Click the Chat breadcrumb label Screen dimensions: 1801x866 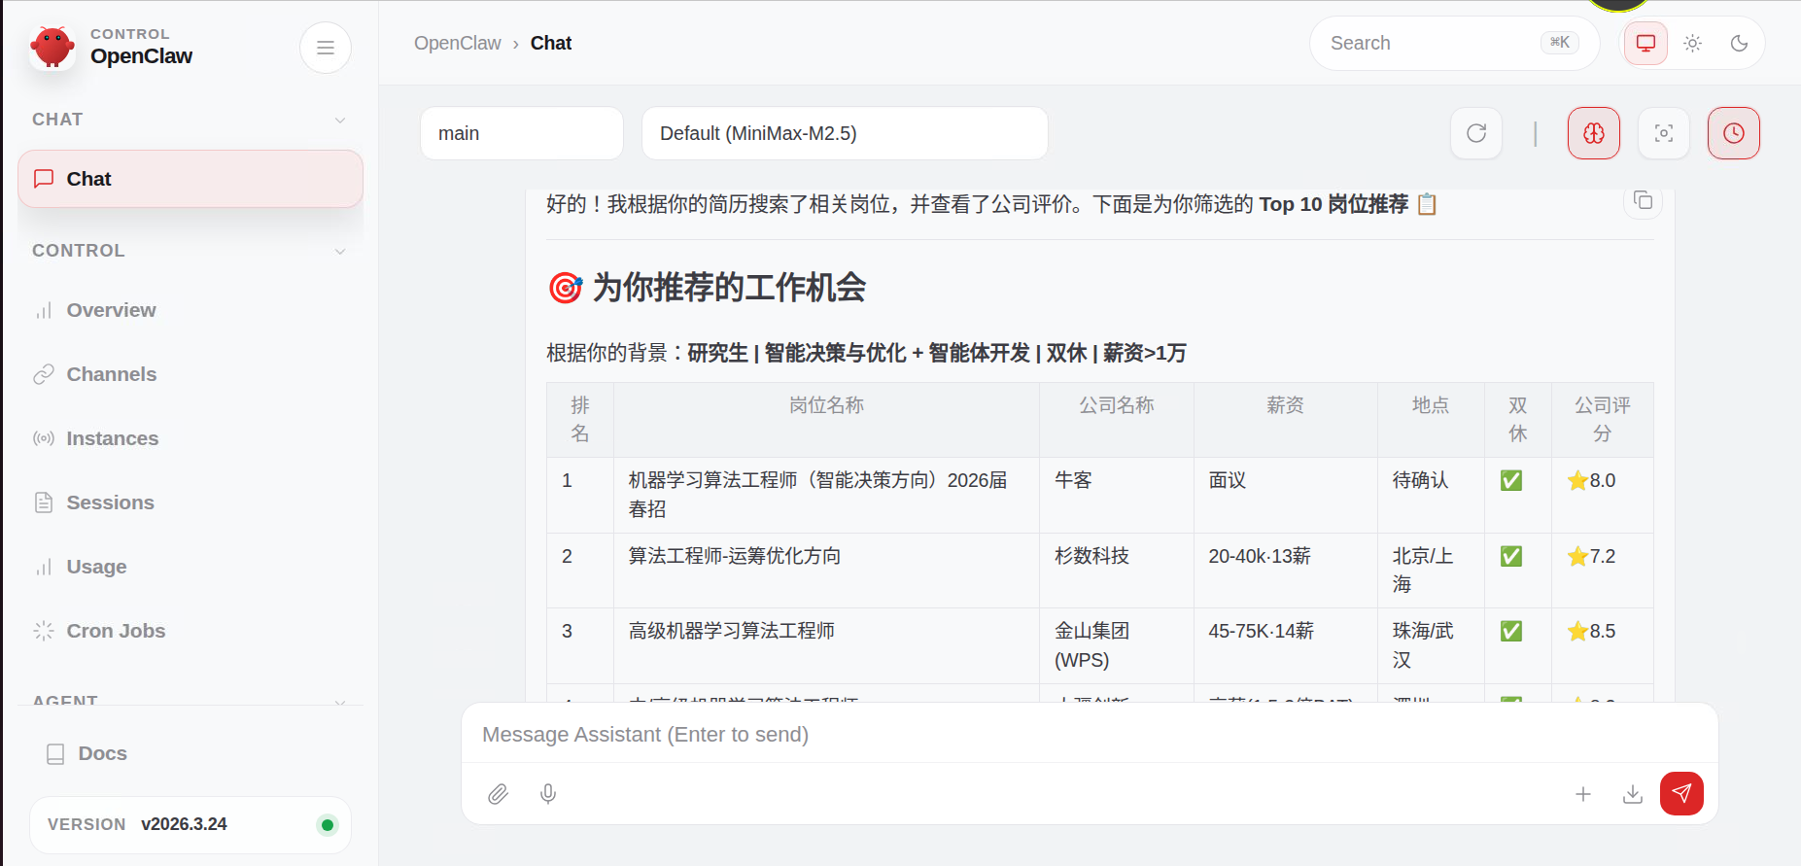pyautogui.click(x=551, y=43)
